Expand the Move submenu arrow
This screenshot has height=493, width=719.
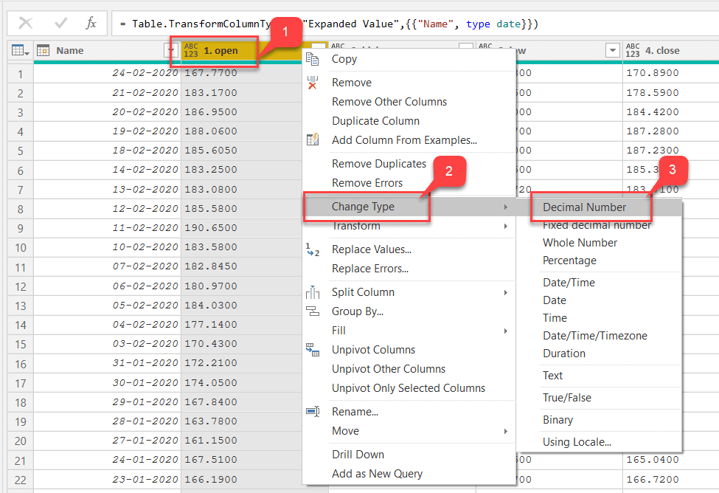pyautogui.click(x=505, y=432)
